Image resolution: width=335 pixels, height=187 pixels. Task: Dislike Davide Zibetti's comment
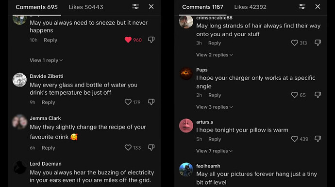click(x=151, y=102)
